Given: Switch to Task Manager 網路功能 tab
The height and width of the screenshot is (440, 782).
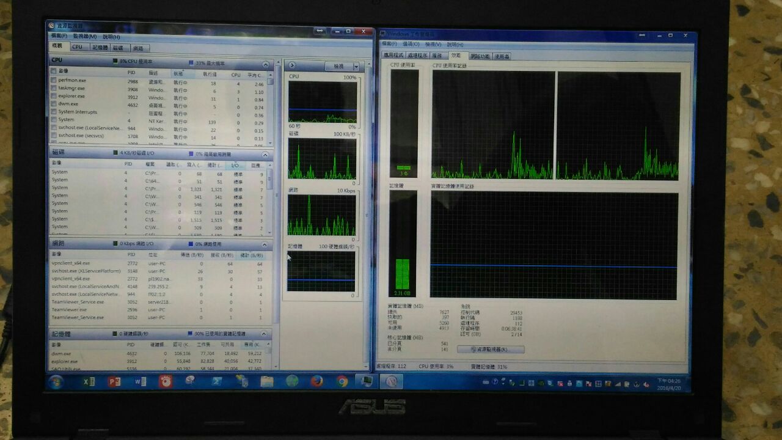Looking at the screenshot, I should point(480,56).
